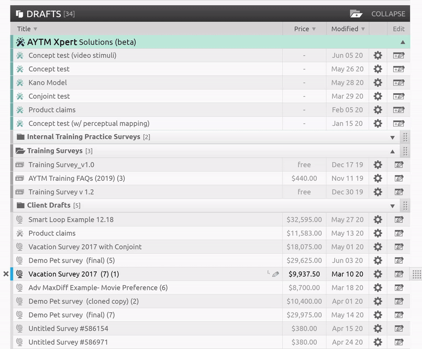This screenshot has height=349, width=422.
Task: Sort drafts by the Price column
Action: coord(304,29)
